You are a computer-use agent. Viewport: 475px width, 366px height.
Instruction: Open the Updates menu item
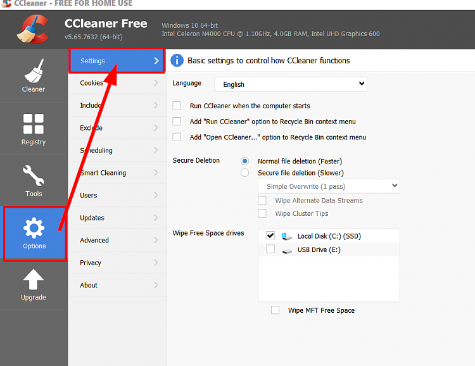(x=117, y=218)
